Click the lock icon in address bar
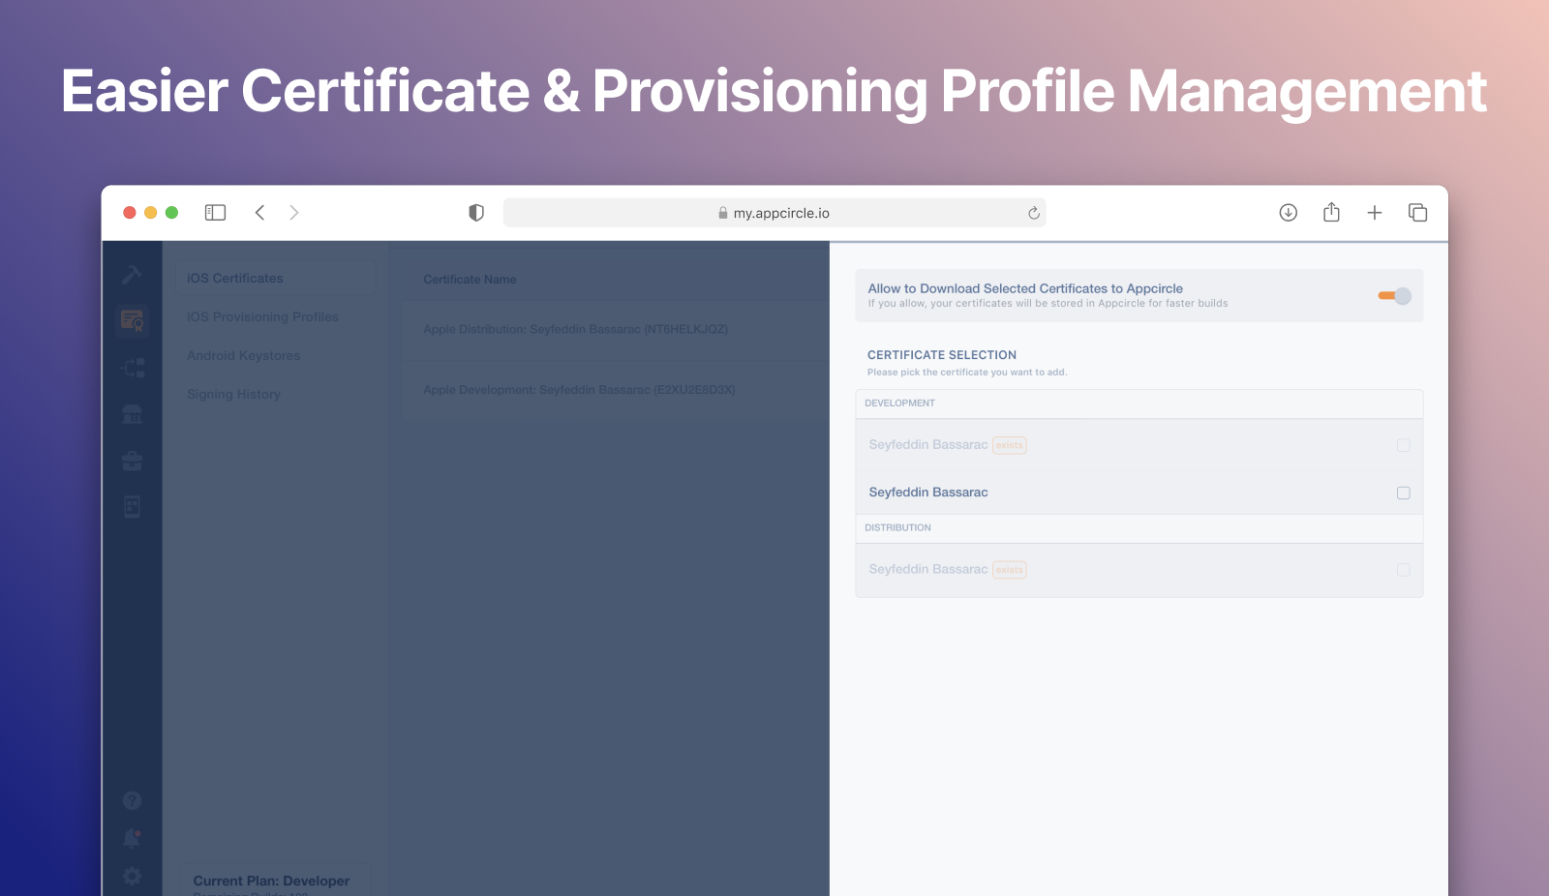The width and height of the screenshot is (1549, 896). [723, 213]
